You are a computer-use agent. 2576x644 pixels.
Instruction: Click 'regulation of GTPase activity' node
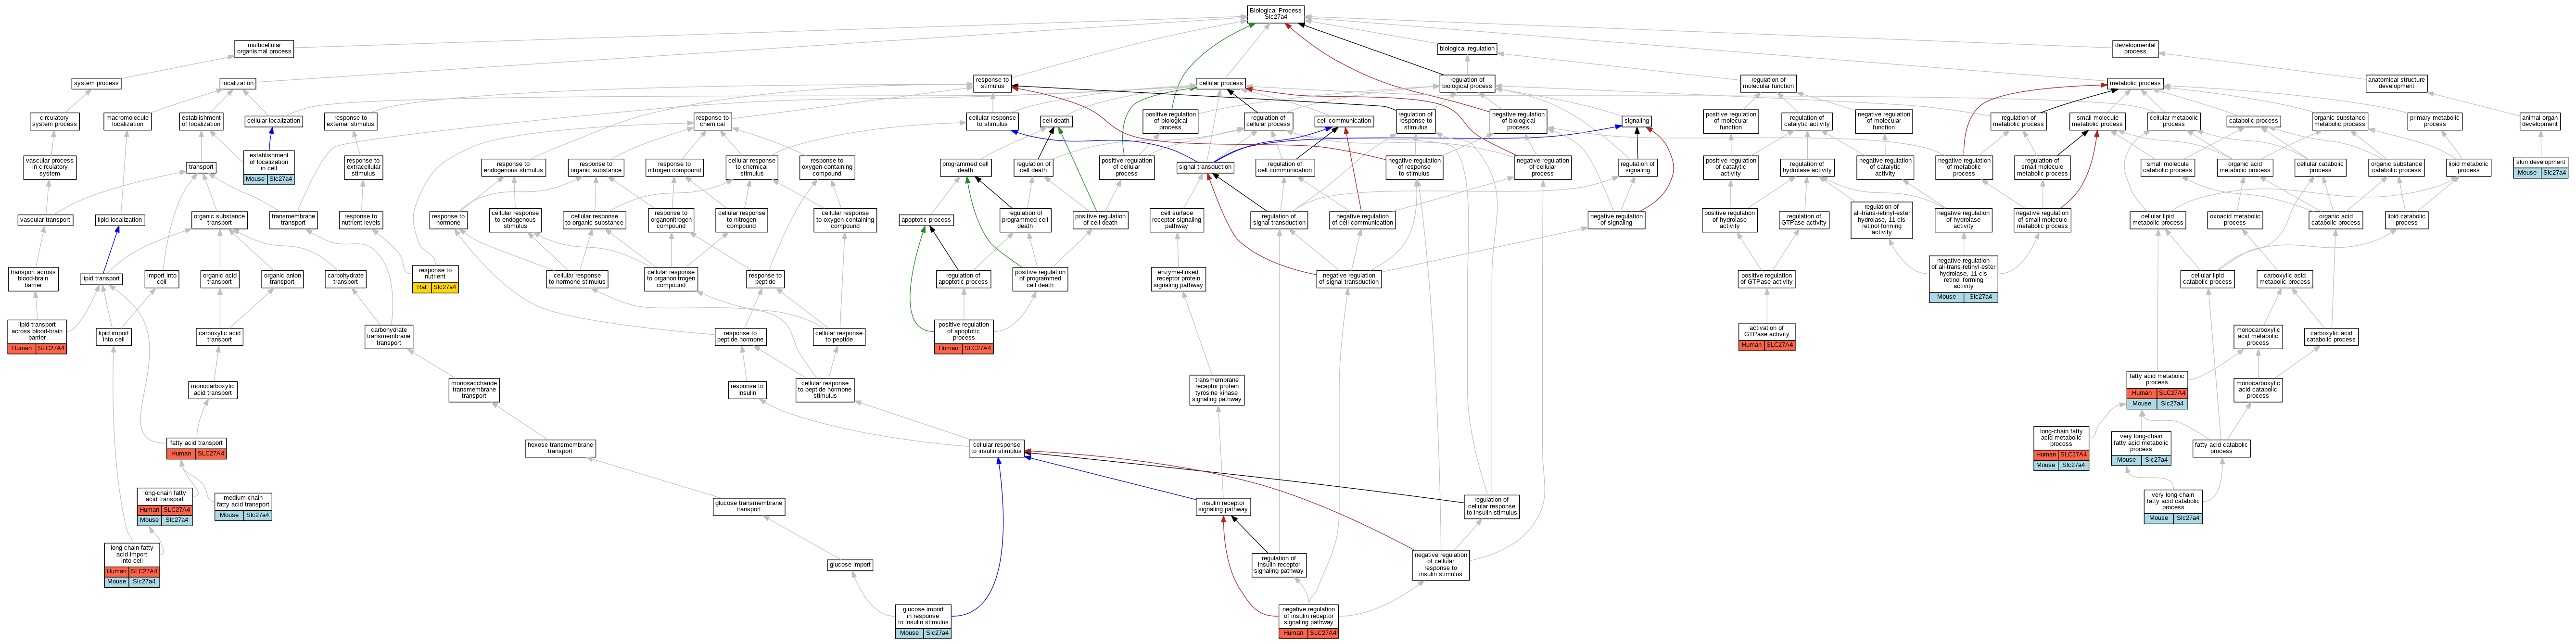tap(1804, 220)
